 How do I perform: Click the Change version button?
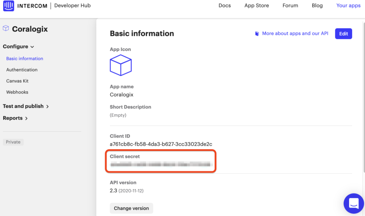[x=131, y=208]
